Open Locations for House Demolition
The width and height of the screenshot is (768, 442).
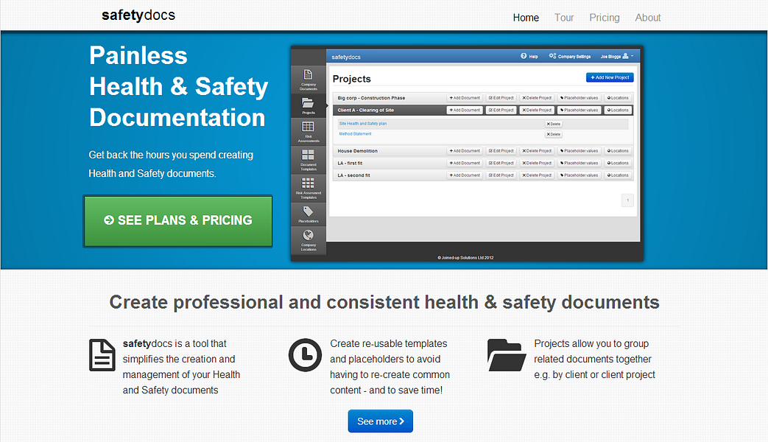618,151
